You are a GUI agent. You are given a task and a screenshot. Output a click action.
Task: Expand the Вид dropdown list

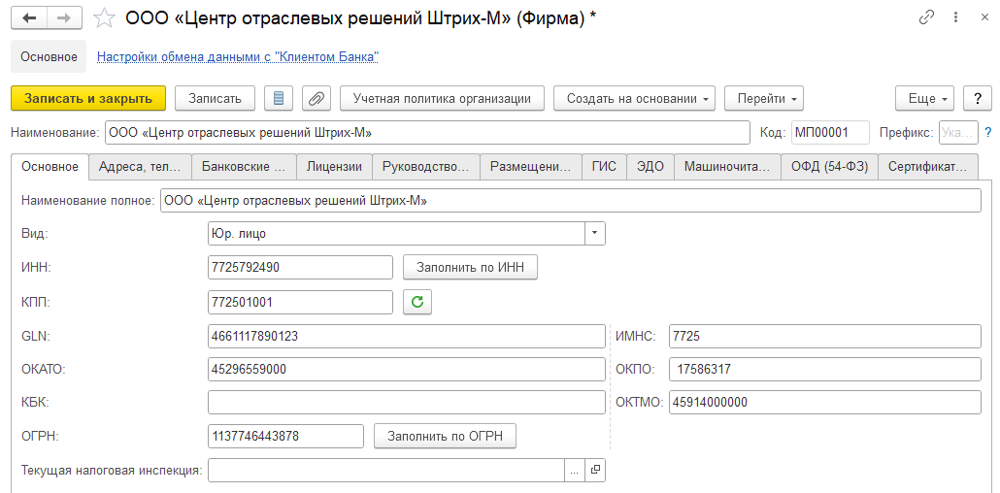pos(594,234)
